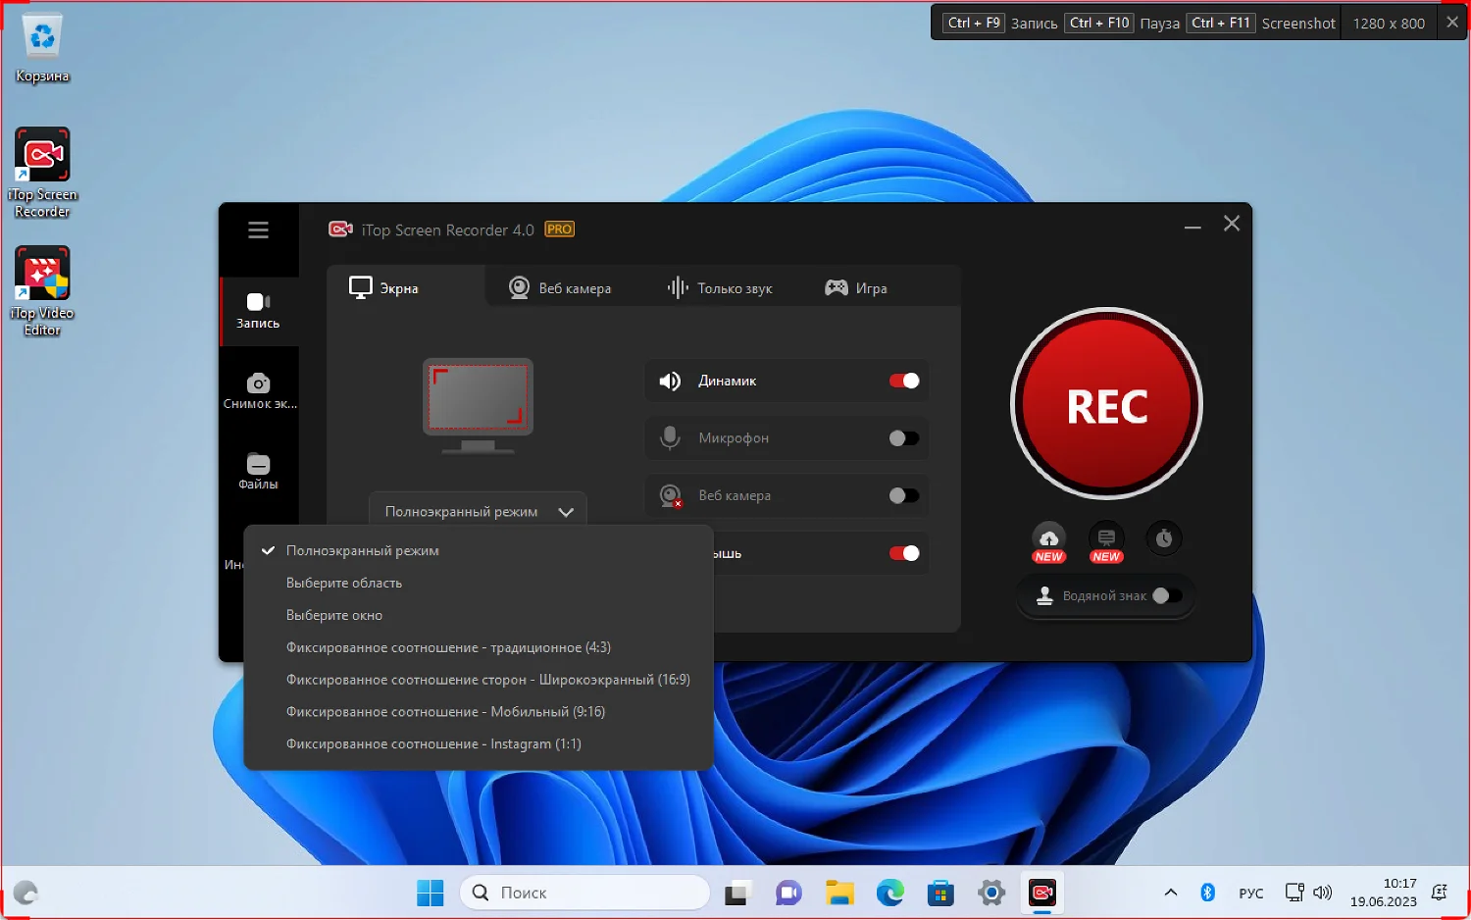Screen dimensions: 1471x920
Task: Switch to the Веб камера tab
Action: click(575, 287)
